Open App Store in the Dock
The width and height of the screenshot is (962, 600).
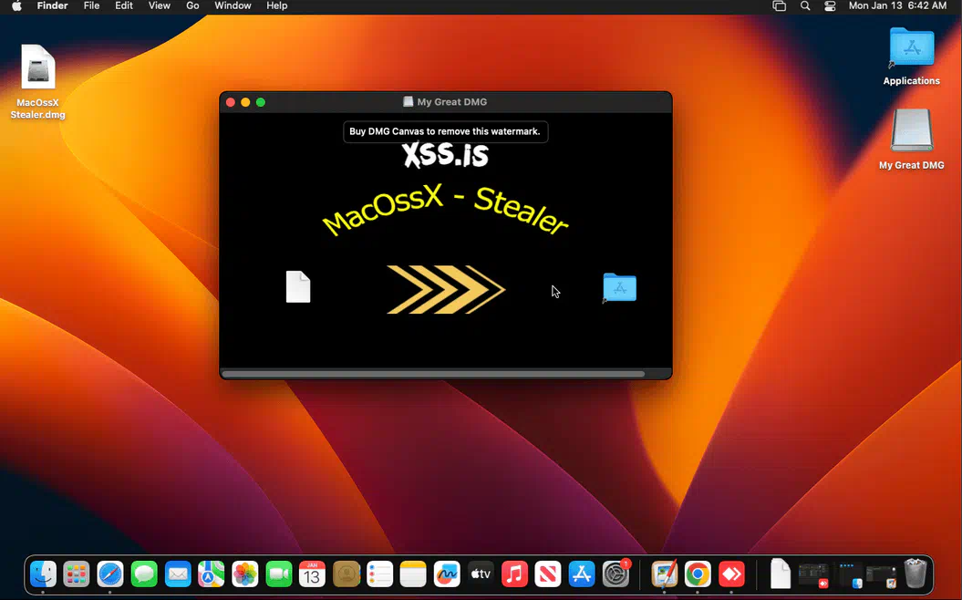pyautogui.click(x=582, y=574)
